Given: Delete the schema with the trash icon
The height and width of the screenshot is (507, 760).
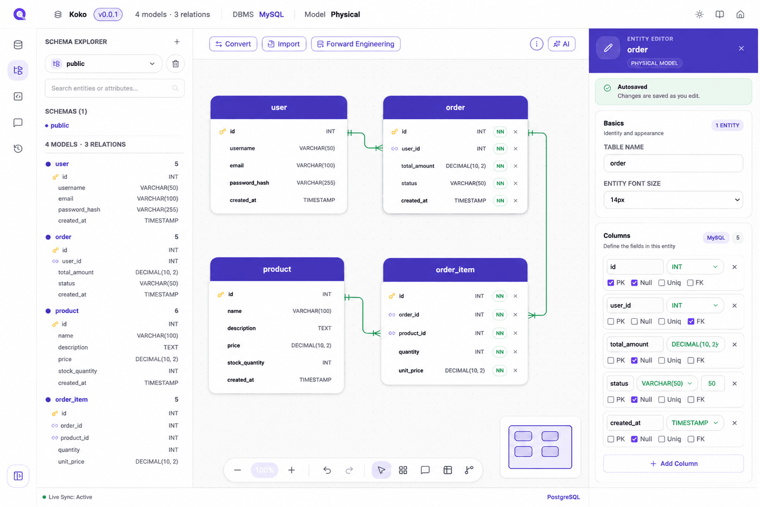Looking at the screenshot, I should 175,63.
